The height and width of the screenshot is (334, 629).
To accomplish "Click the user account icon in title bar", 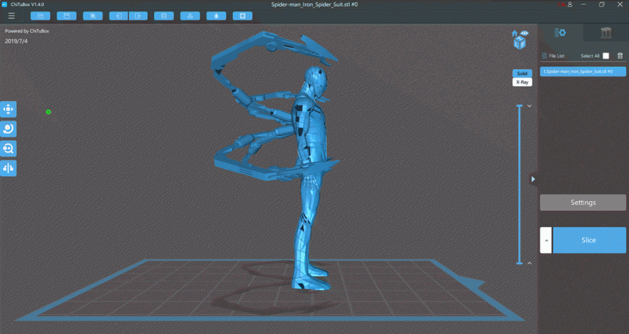I will (570, 4).
